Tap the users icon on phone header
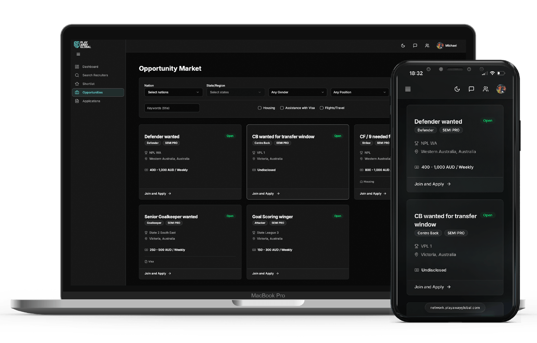The image size is (537, 343). (485, 89)
